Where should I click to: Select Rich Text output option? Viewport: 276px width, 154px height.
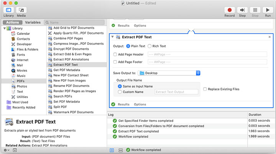(x=150, y=46)
